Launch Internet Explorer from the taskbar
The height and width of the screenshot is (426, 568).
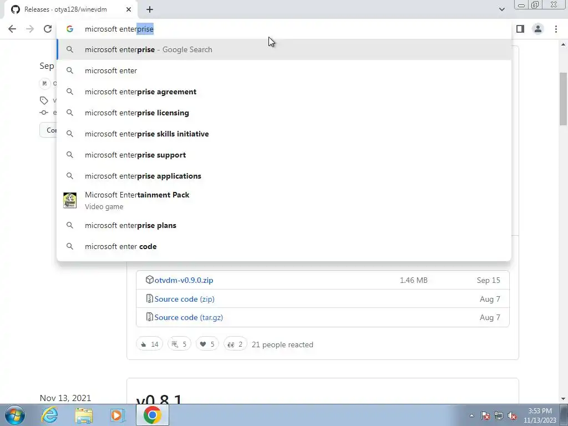tap(49, 415)
